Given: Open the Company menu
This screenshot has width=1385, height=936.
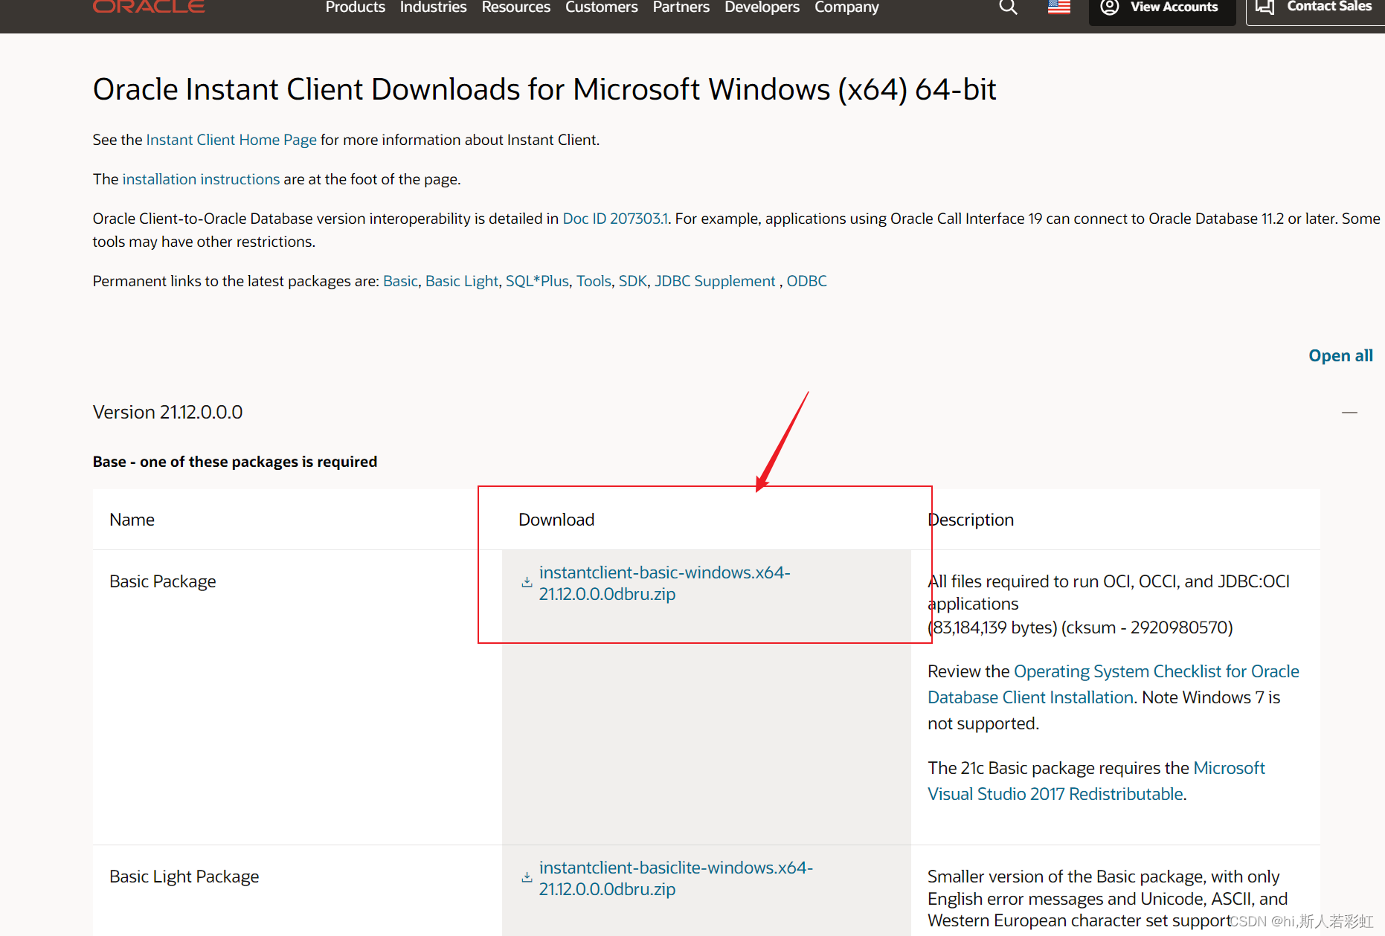Looking at the screenshot, I should pos(846,7).
